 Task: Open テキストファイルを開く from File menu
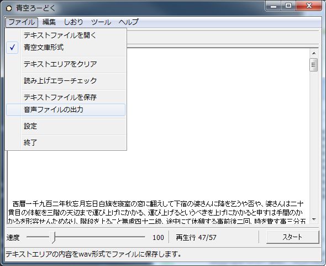66,35
